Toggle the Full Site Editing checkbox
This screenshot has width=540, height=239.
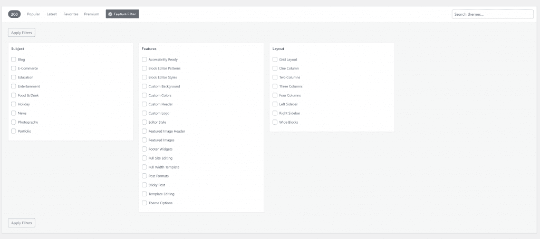pos(144,158)
